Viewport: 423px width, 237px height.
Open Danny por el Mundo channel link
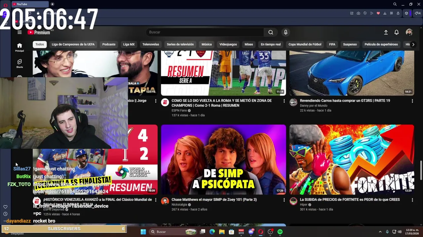[x=314, y=106]
